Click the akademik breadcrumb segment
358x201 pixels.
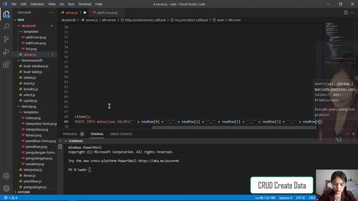pos(68,20)
